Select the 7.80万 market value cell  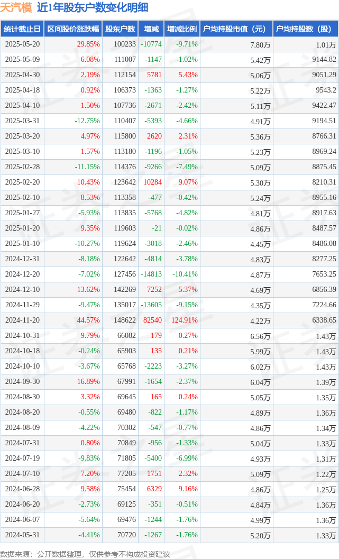pyautogui.click(x=260, y=45)
